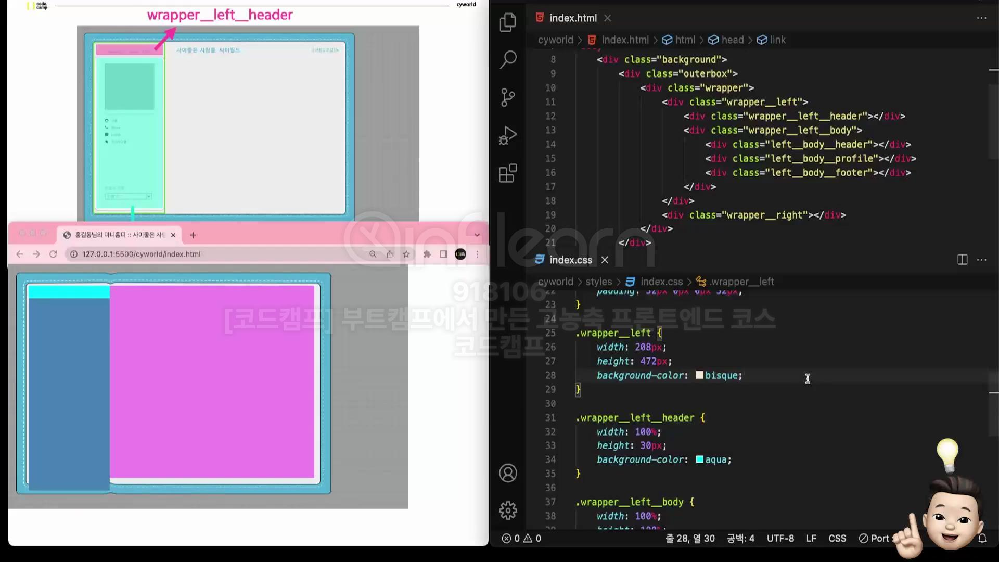Click the .wrapper__left breadcrumb item
The height and width of the screenshot is (562, 999).
[x=735, y=282]
